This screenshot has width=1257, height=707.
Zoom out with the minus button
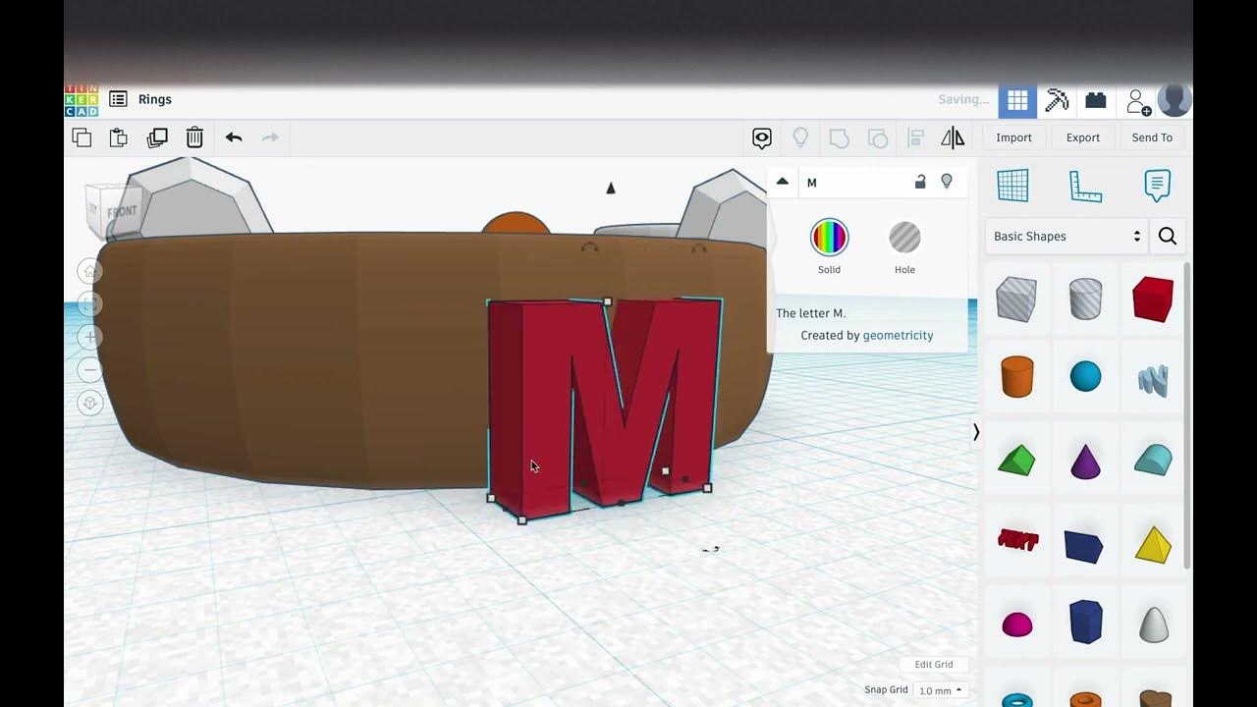(x=89, y=370)
